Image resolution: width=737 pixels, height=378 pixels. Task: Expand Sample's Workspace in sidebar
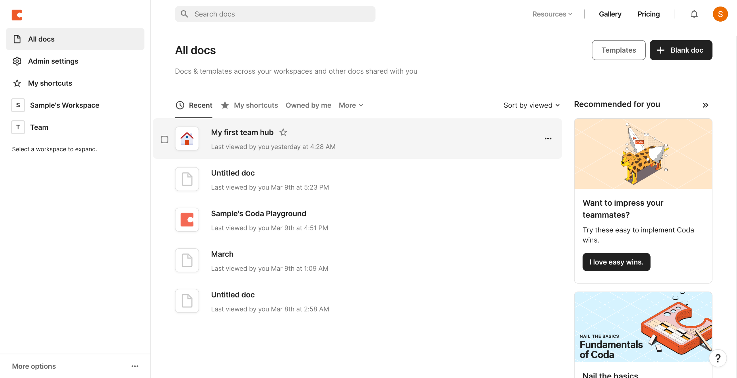64,105
